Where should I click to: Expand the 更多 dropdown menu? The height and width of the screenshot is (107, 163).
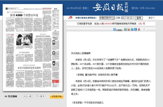click(151, 18)
